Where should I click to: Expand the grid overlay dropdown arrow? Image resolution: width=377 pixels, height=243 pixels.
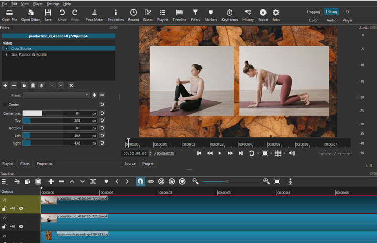click(x=284, y=153)
